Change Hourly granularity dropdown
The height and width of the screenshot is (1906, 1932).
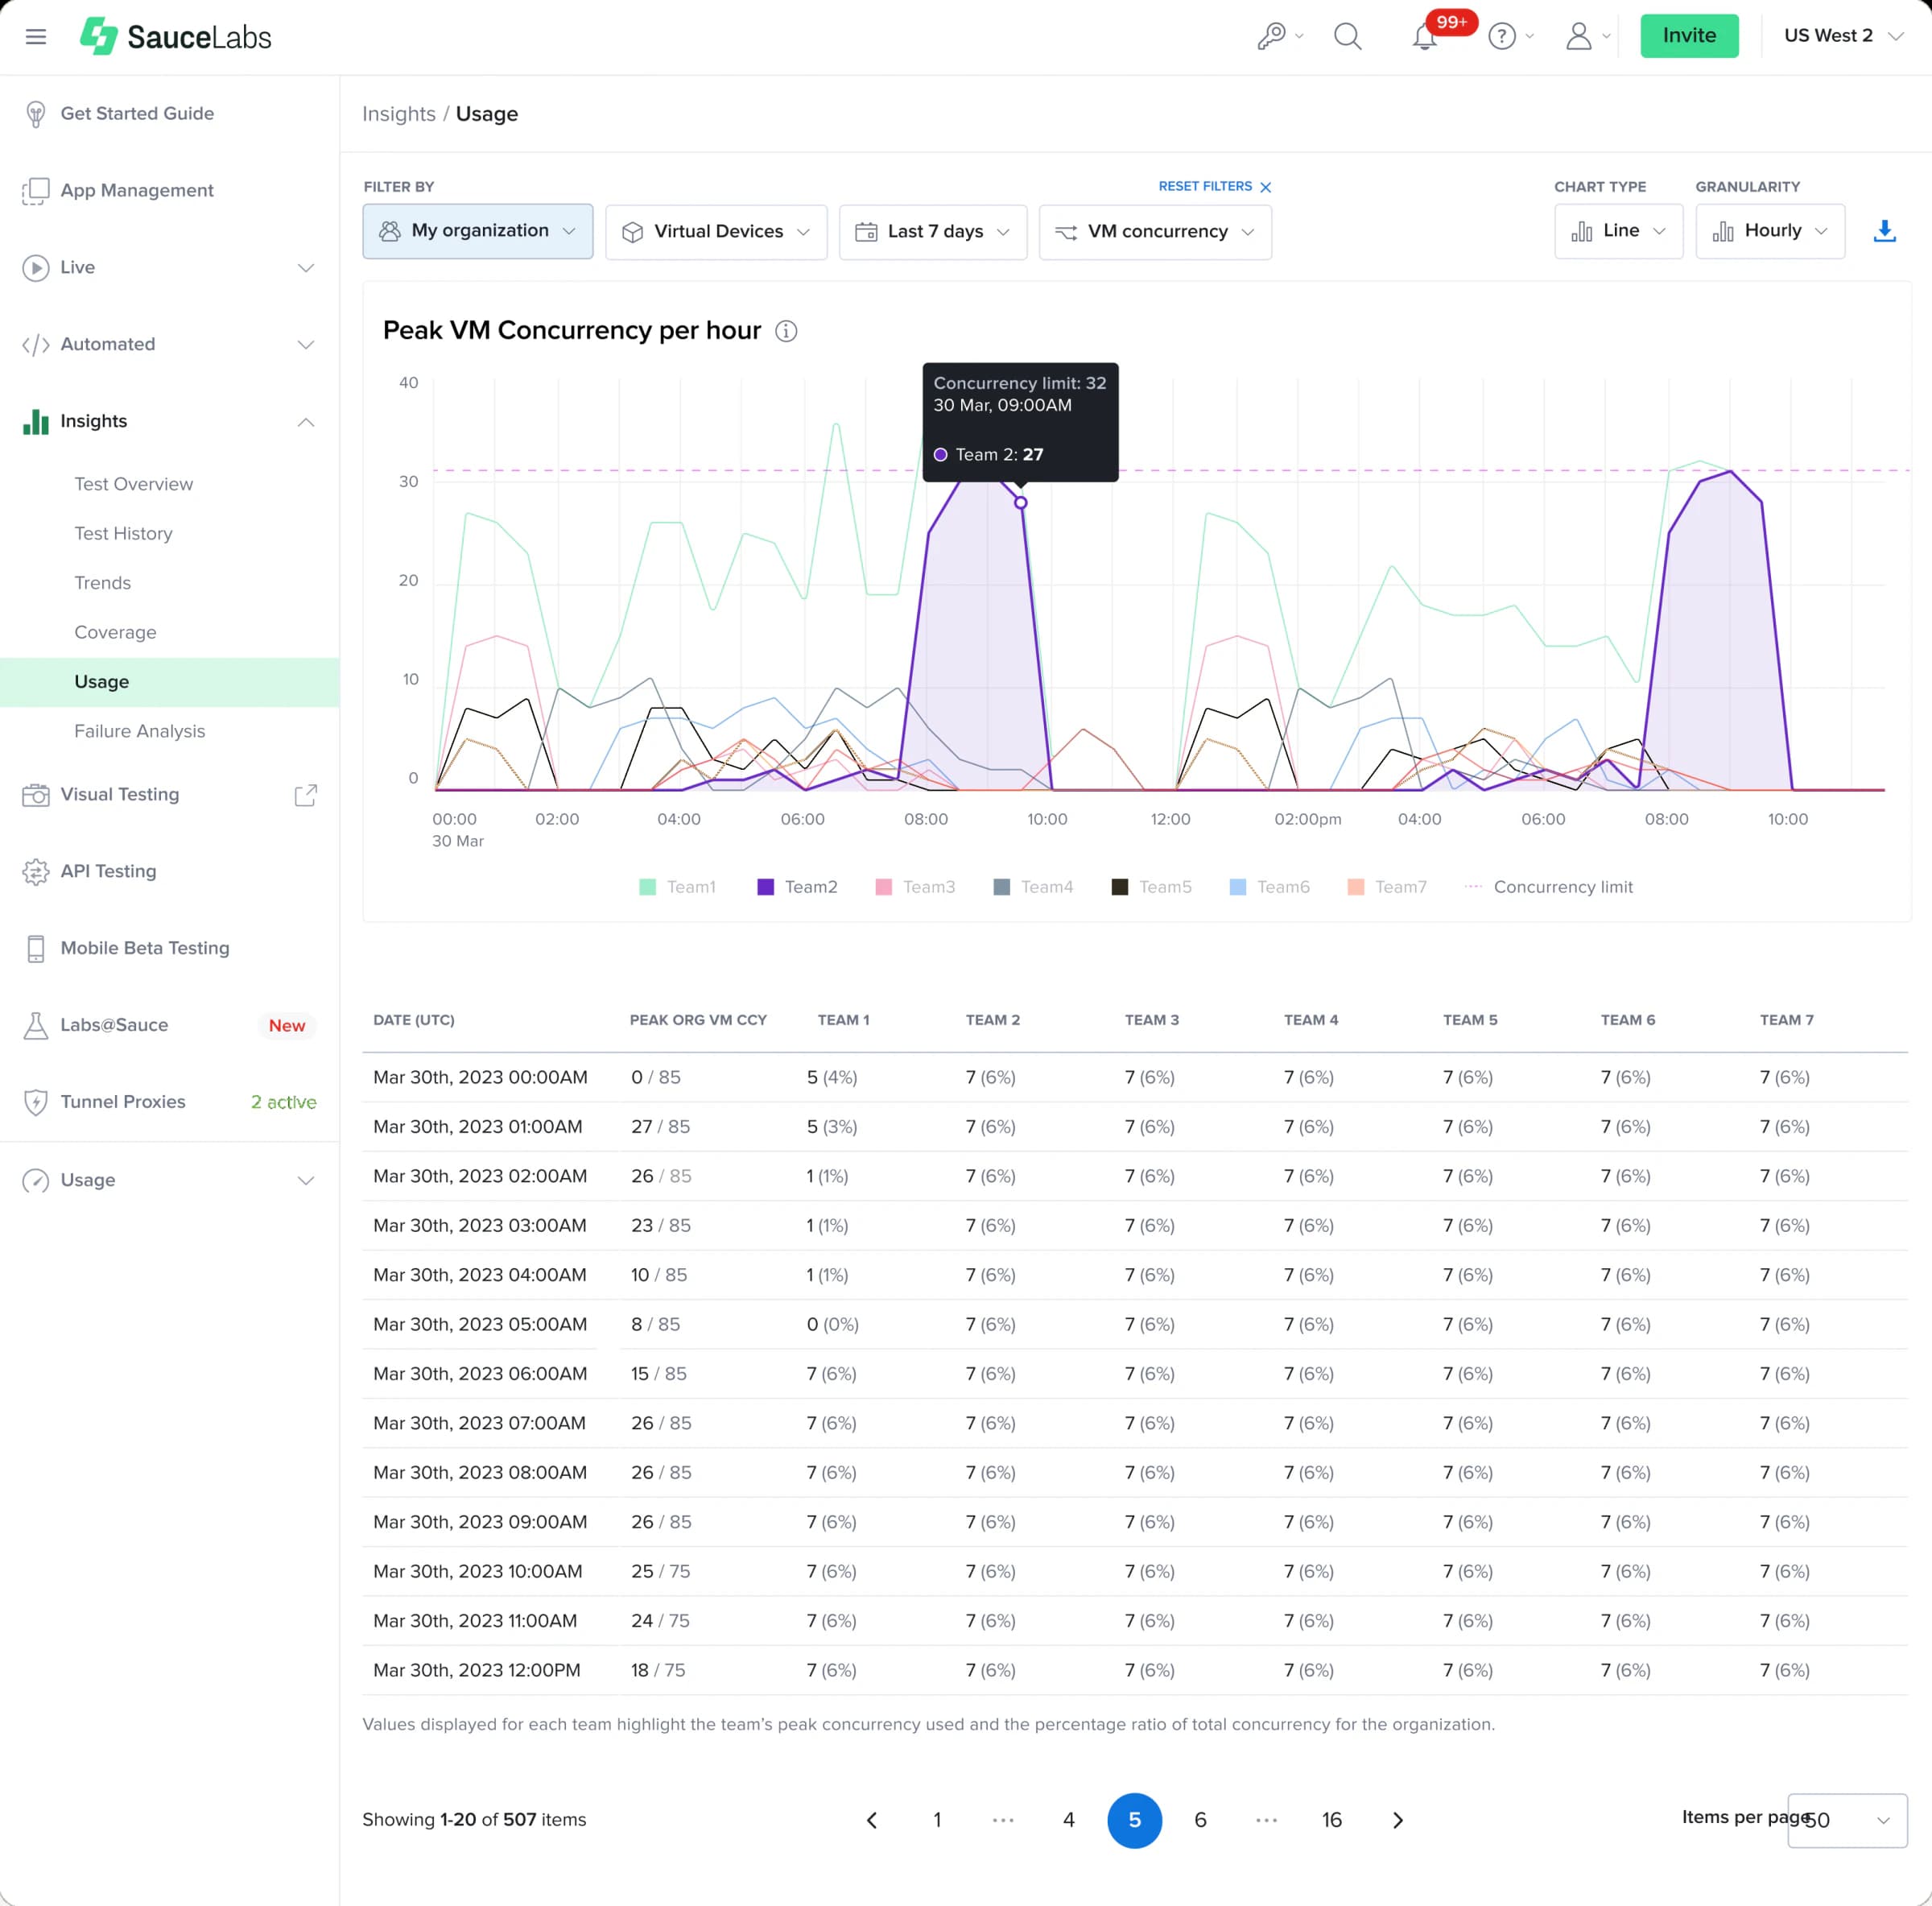click(x=1770, y=231)
